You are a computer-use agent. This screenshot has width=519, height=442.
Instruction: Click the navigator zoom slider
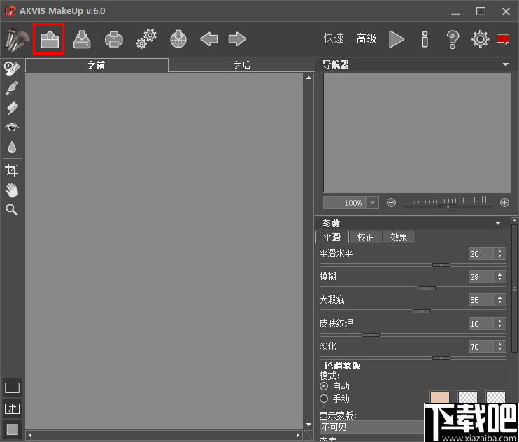pos(448,206)
